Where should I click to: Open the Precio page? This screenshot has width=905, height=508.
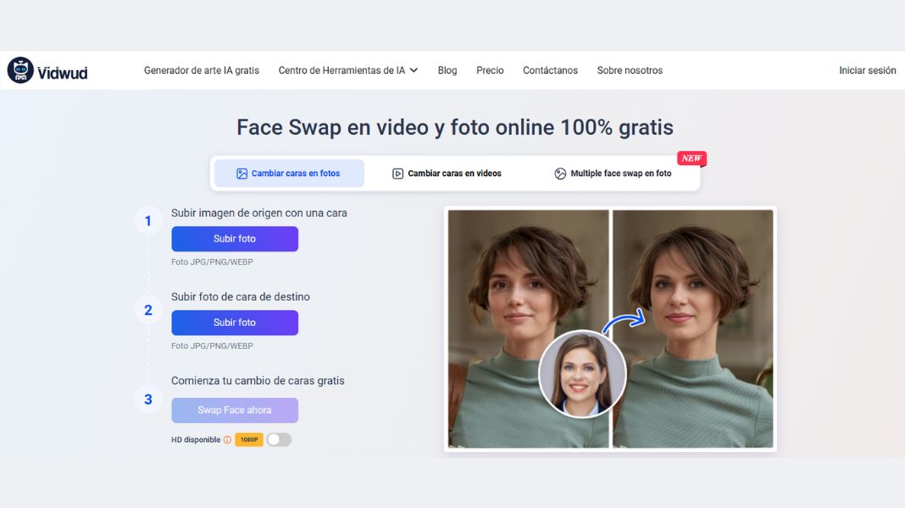tap(490, 70)
